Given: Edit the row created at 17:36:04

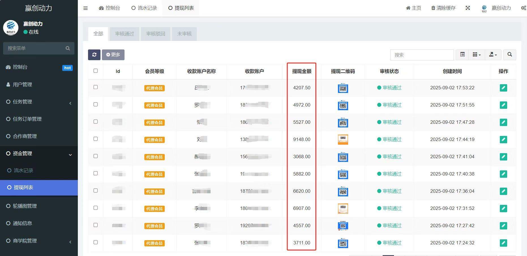Looking at the screenshot, I should 503,191.
